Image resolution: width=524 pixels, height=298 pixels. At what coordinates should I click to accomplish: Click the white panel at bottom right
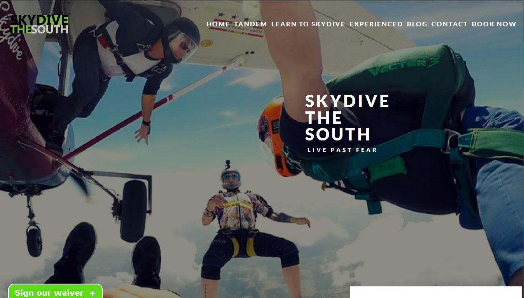(x=435, y=292)
